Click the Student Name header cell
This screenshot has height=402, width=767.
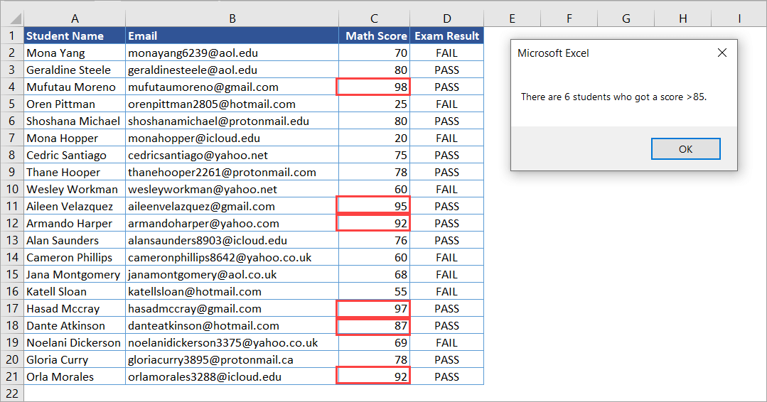pos(75,36)
